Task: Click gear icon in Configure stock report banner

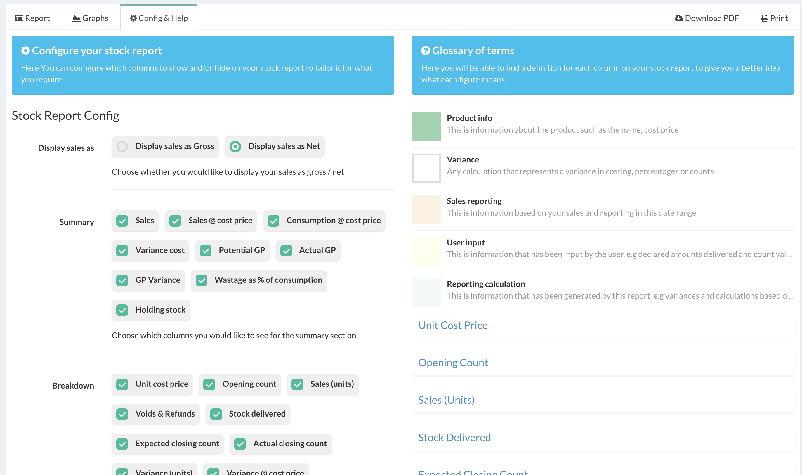Action: 26,51
